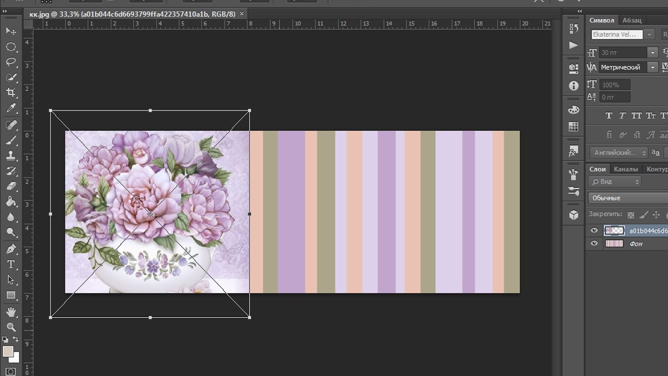
Task: Select the Lasso tool
Action: point(10,62)
